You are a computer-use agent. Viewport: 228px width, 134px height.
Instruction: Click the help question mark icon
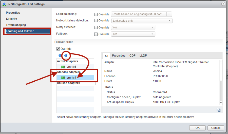coord(223,4)
